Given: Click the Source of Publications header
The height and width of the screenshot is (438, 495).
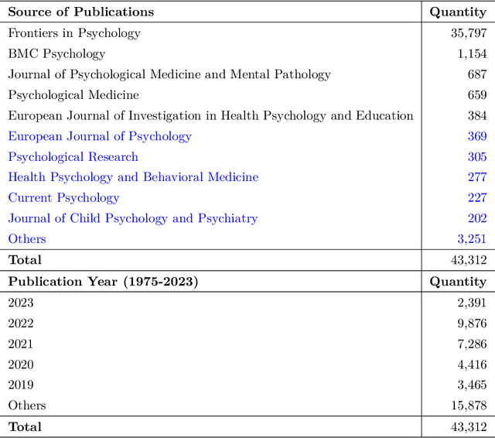Looking at the screenshot, I should (81, 12).
